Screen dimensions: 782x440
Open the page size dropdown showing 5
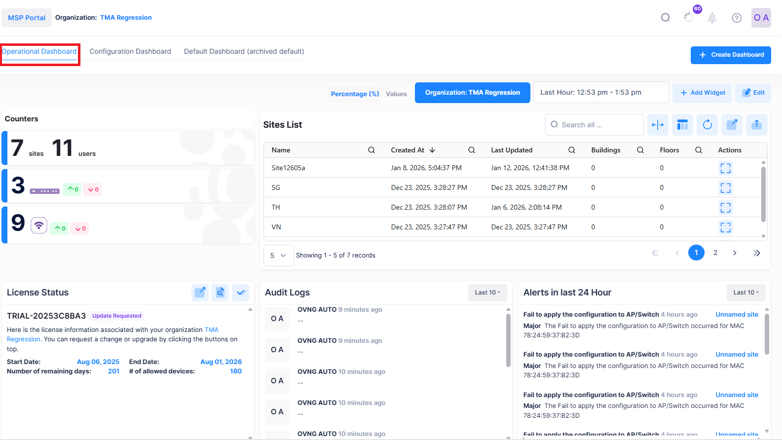278,256
